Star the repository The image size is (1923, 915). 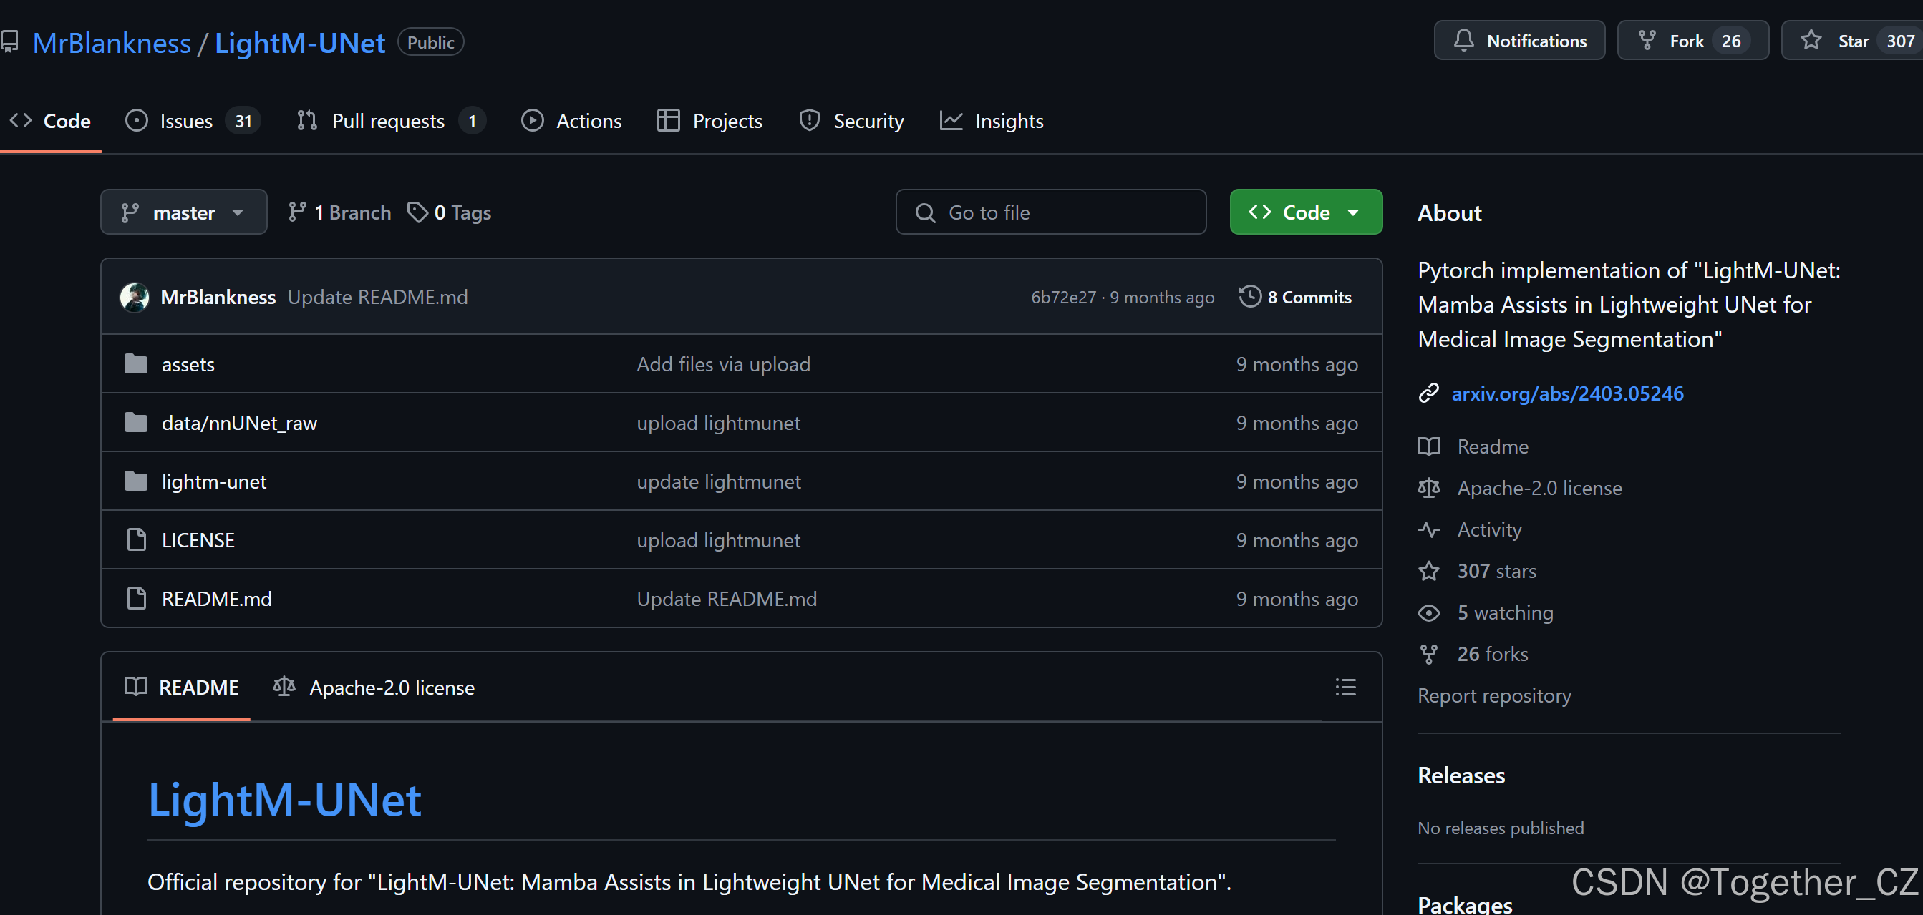click(1854, 41)
